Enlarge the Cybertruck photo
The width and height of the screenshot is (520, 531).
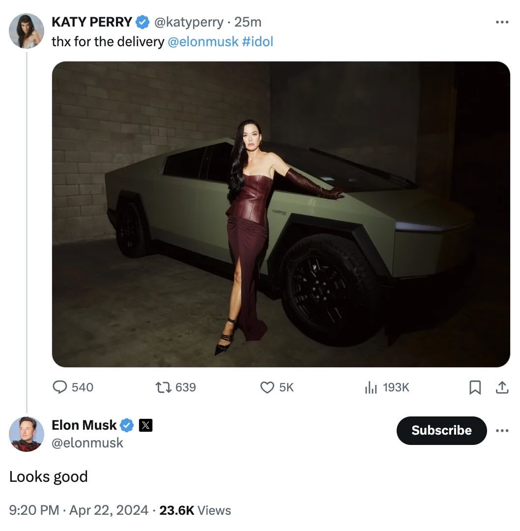pyautogui.click(x=281, y=214)
